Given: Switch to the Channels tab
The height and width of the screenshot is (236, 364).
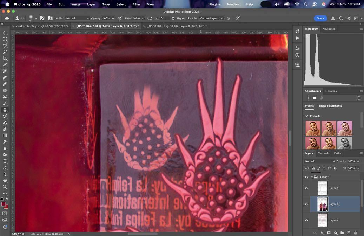Looking at the screenshot, I should (x=323, y=153).
